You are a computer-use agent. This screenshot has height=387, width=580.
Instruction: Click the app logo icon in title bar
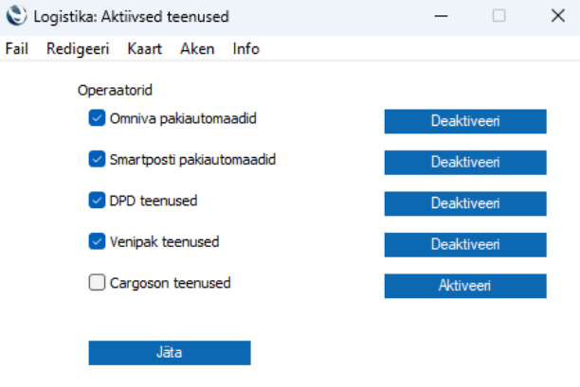pyautogui.click(x=16, y=16)
